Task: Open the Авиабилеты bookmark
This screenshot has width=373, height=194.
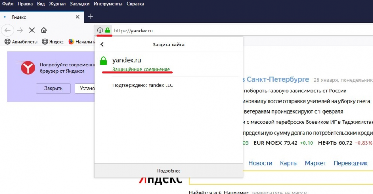Action: click(x=21, y=42)
